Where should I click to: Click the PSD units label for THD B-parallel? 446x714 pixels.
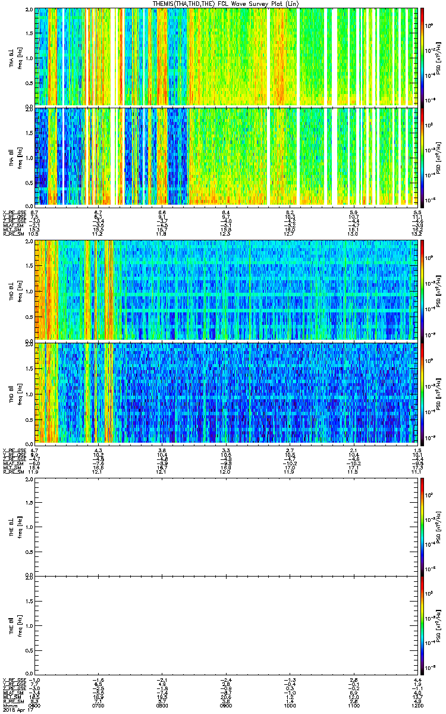click(x=438, y=394)
